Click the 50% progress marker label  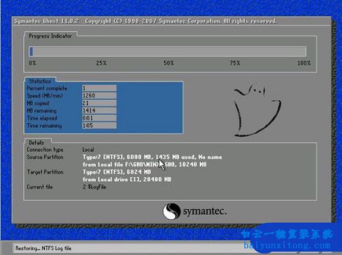[x=168, y=63]
